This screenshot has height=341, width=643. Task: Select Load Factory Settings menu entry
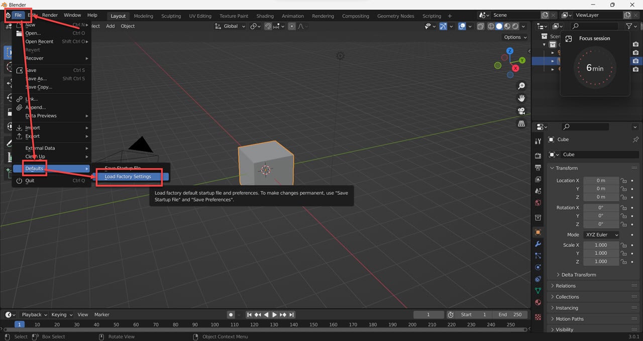click(x=128, y=177)
